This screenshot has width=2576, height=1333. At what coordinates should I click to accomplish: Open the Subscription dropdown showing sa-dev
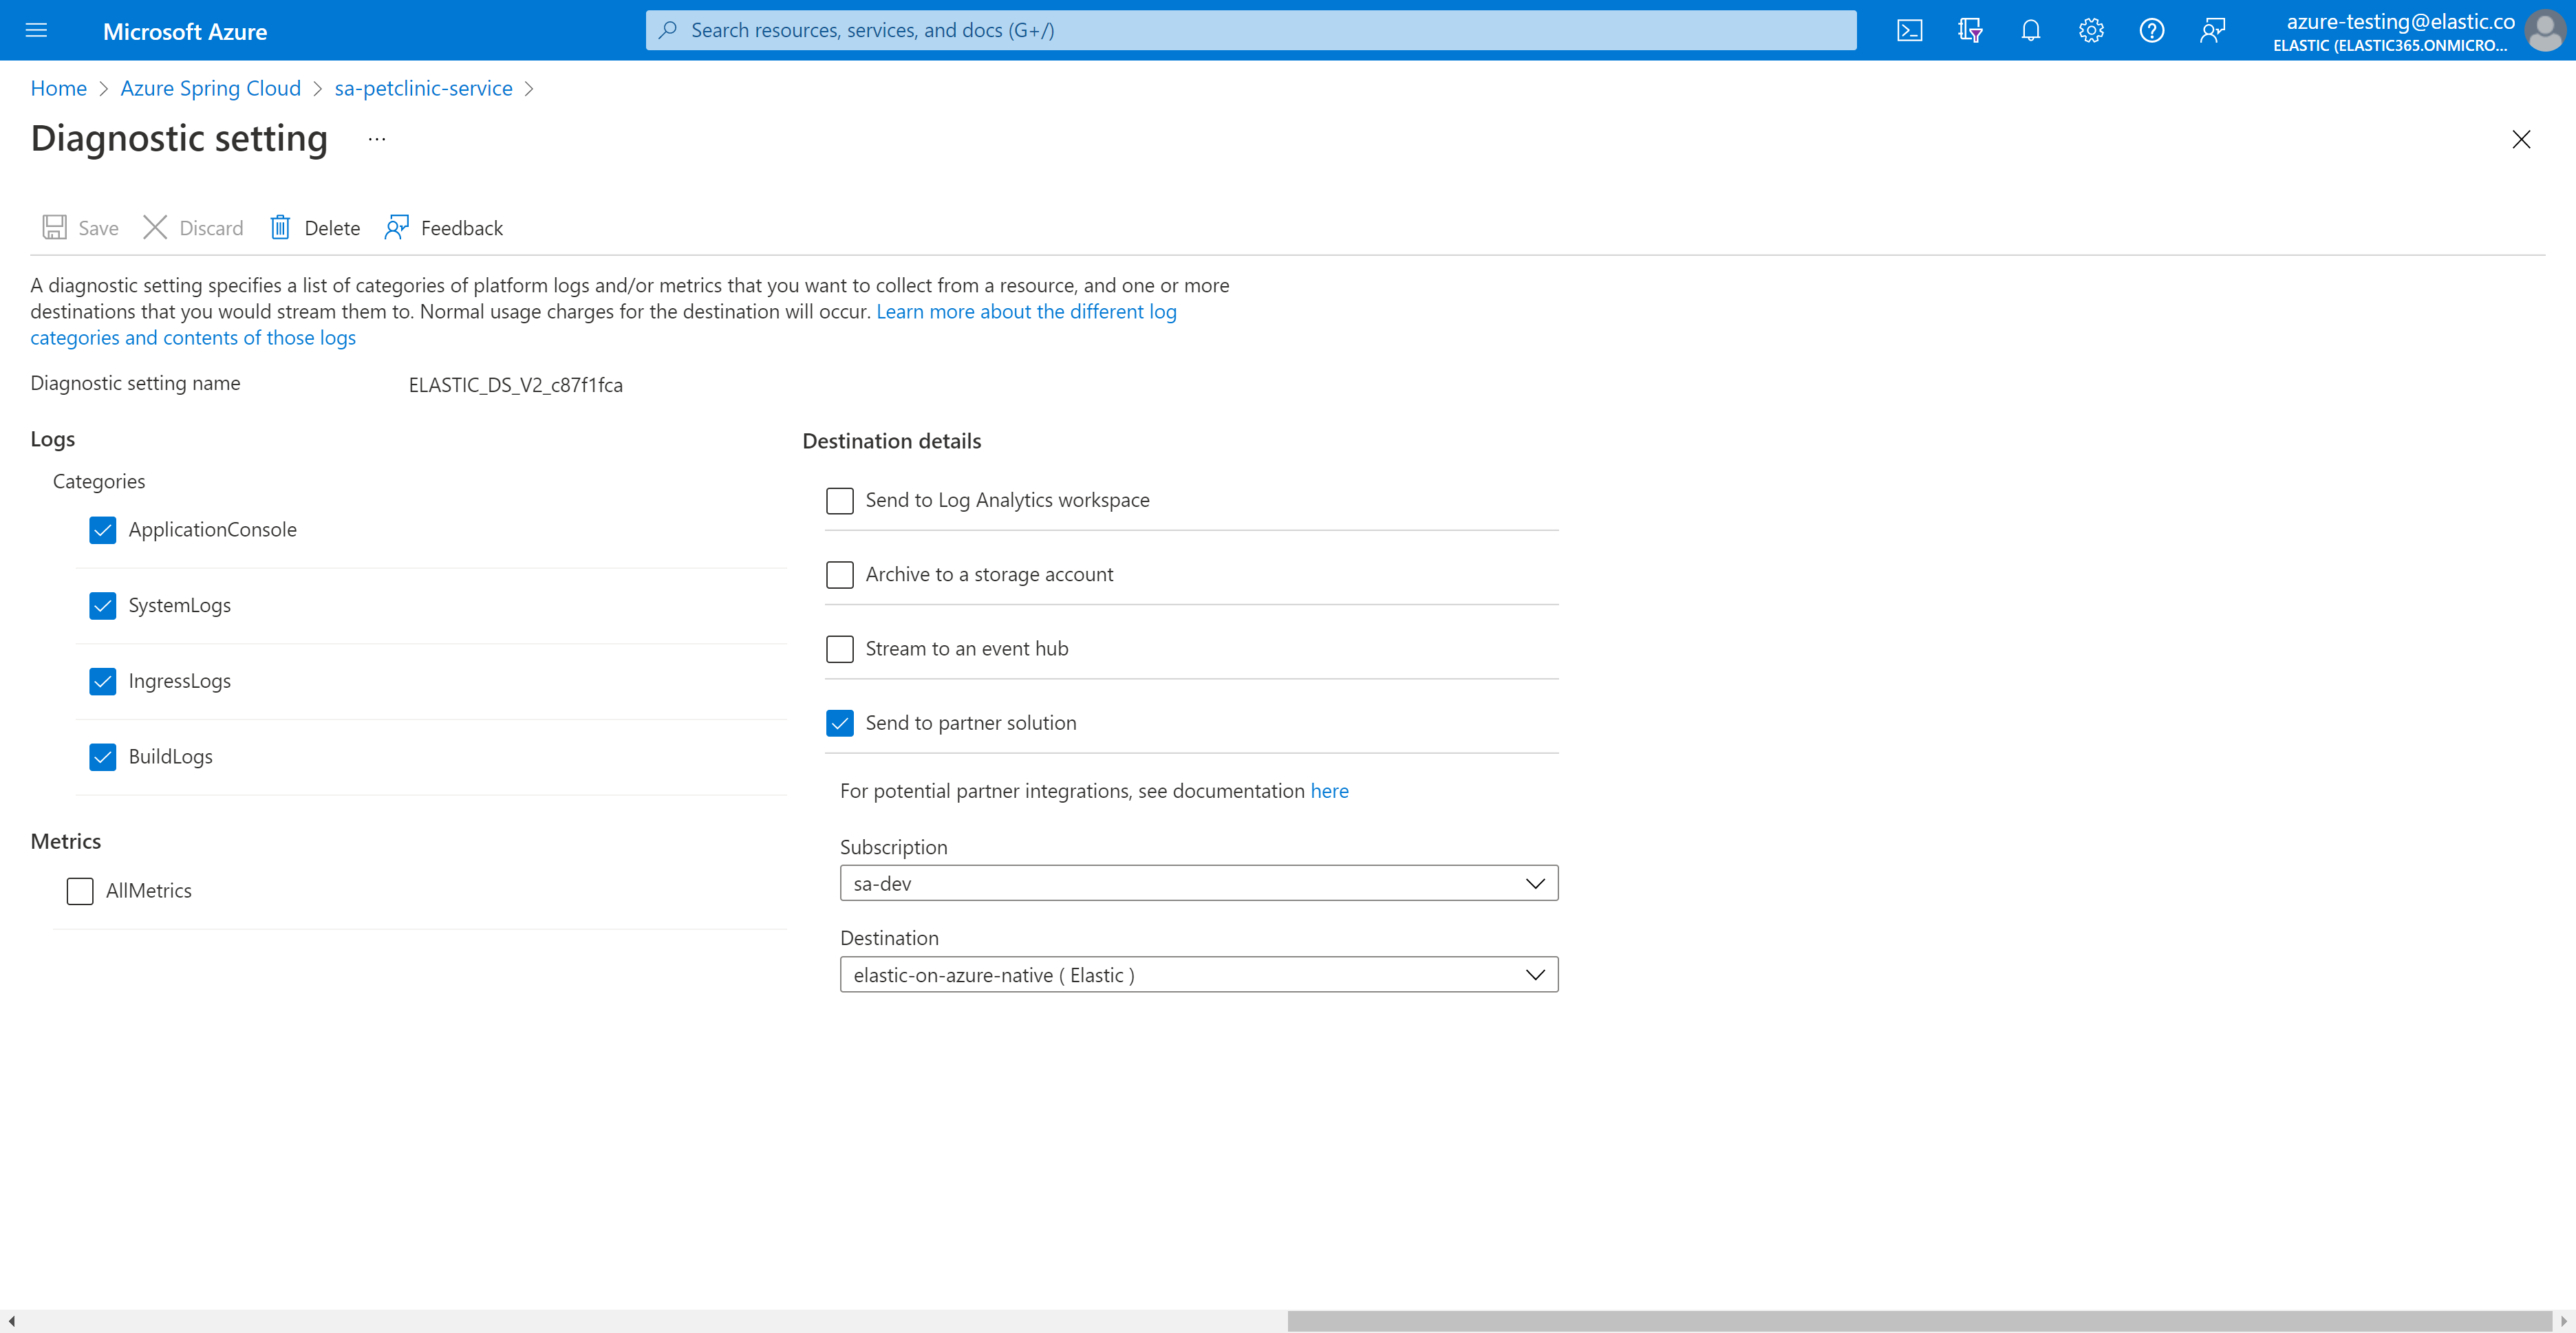coord(1199,883)
